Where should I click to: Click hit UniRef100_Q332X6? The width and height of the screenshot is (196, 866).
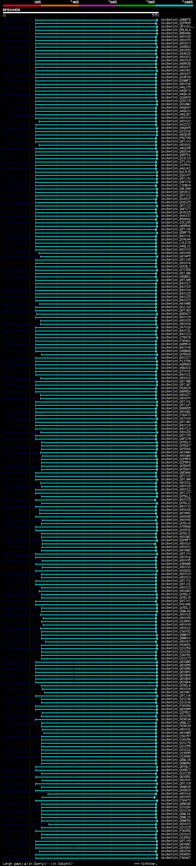point(176,131)
